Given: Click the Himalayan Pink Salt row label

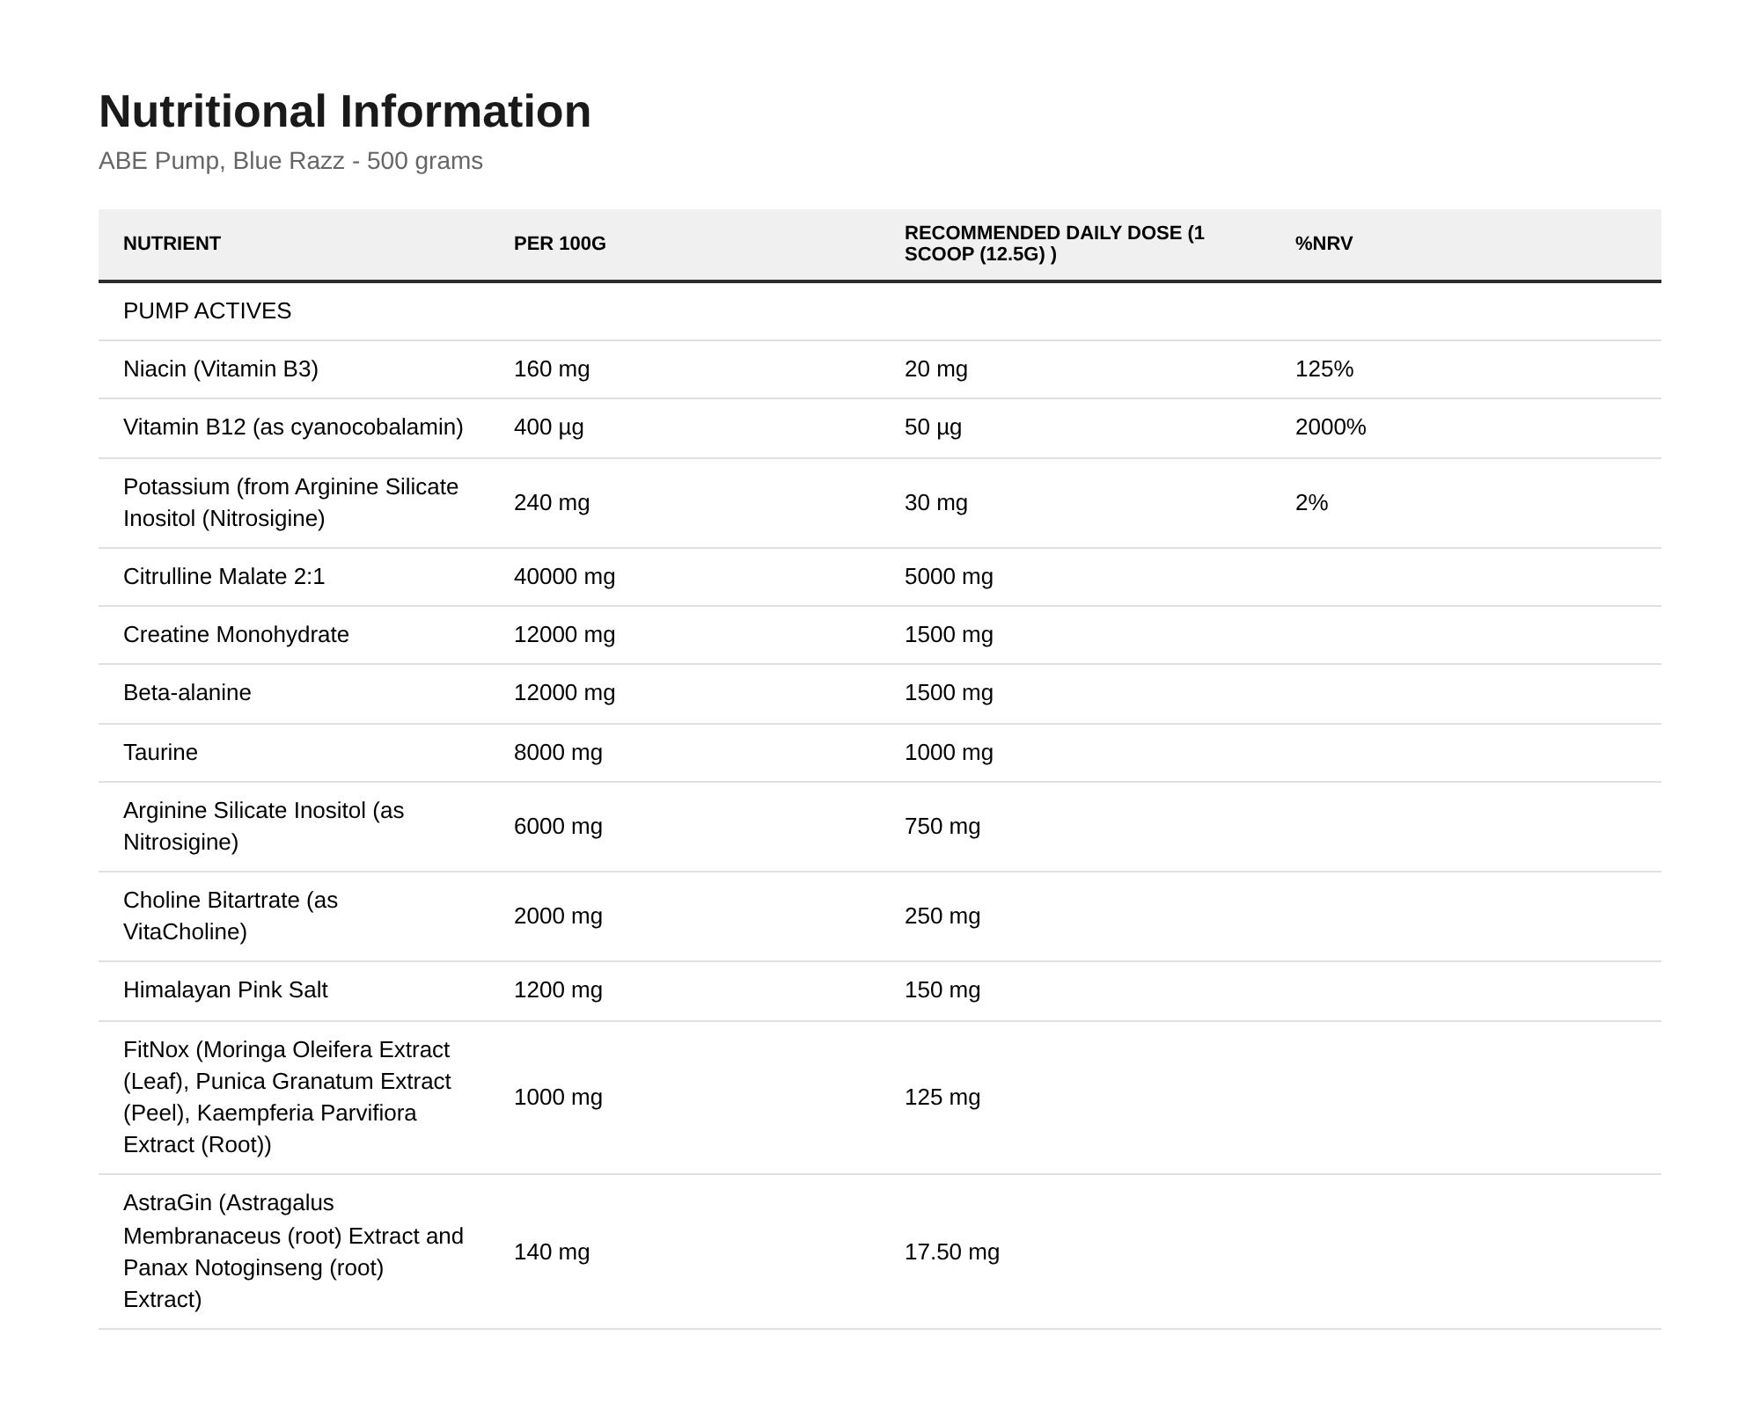Looking at the screenshot, I should tap(225, 990).
